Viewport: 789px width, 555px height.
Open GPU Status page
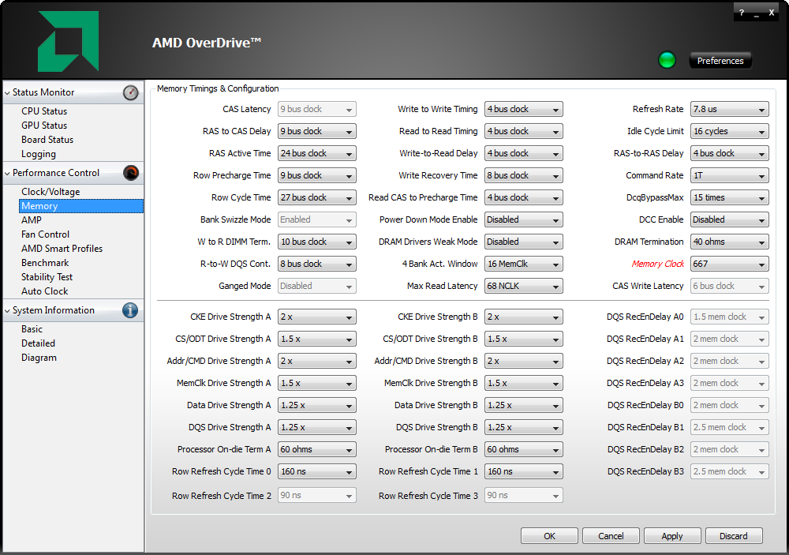pyautogui.click(x=44, y=126)
